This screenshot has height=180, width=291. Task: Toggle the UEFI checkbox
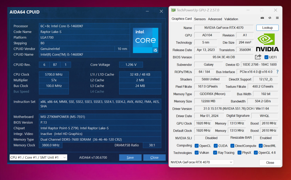tap(266, 57)
